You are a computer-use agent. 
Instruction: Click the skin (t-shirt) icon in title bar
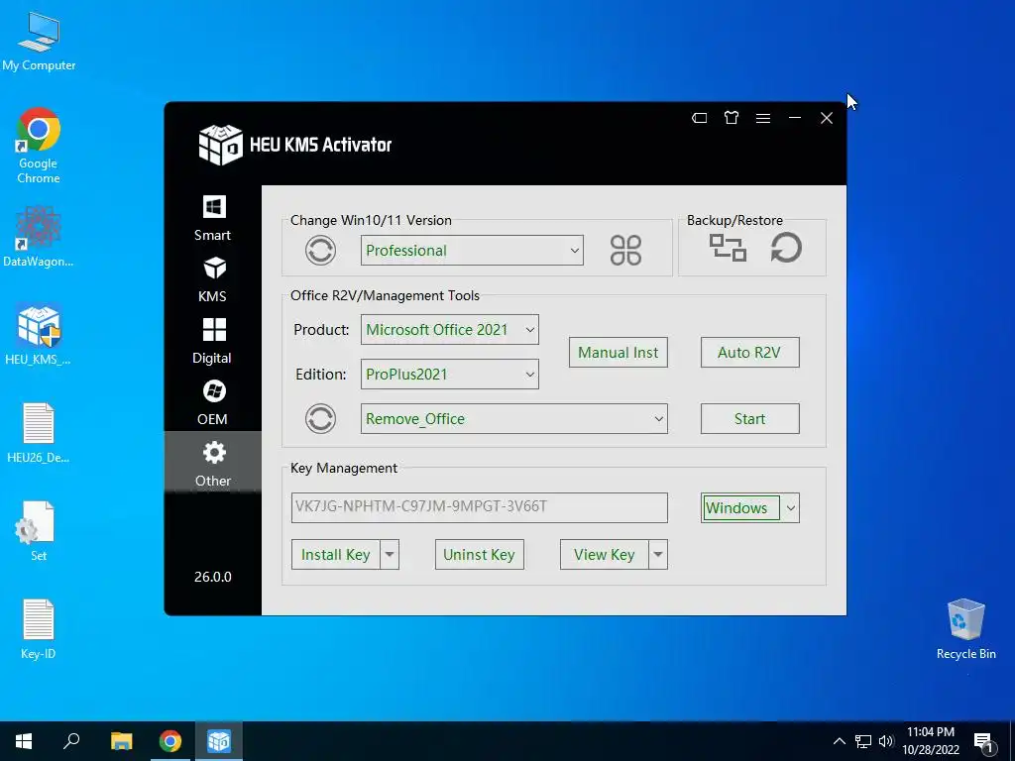tap(732, 118)
